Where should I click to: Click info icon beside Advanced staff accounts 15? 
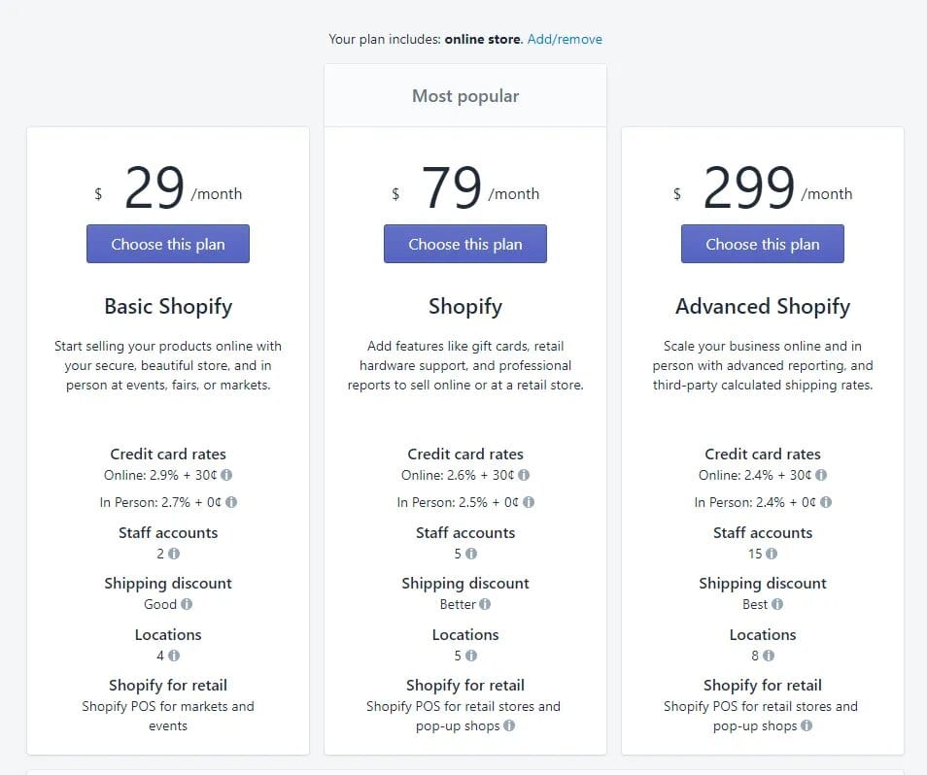pyautogui.click(x=772, y=554)
